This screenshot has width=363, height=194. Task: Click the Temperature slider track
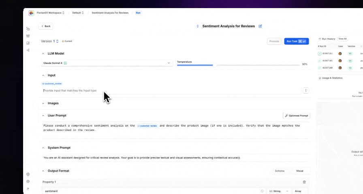pos(239,65)
